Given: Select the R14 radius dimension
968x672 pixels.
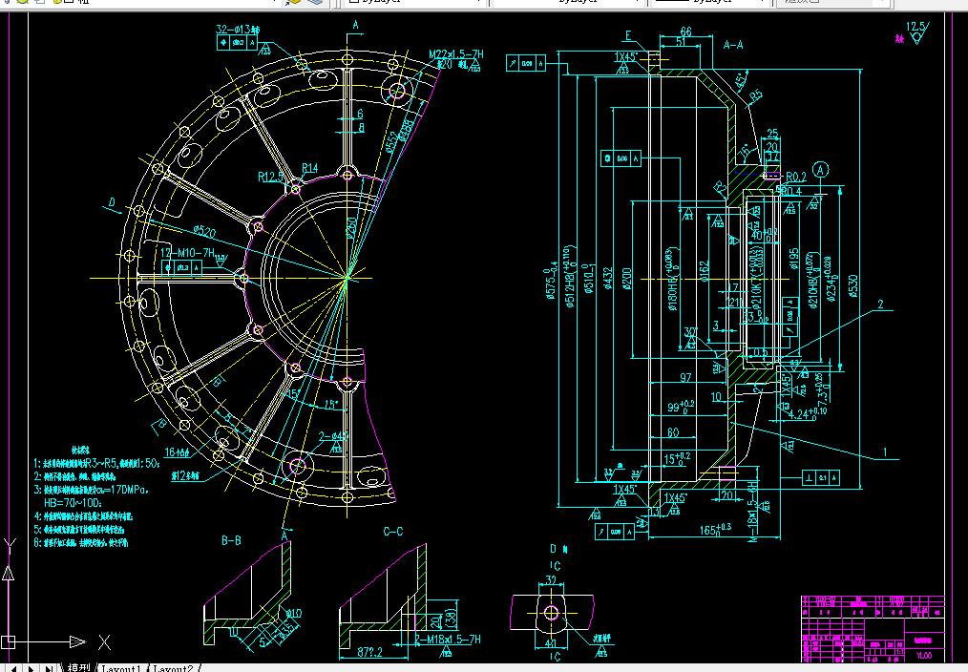Looking at the screenshot, I should click(310, 168).
